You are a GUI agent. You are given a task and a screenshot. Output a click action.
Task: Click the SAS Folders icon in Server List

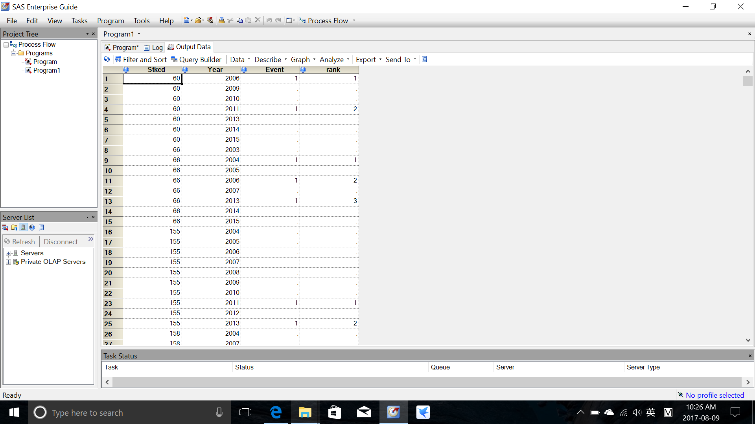tap(14, 228)
